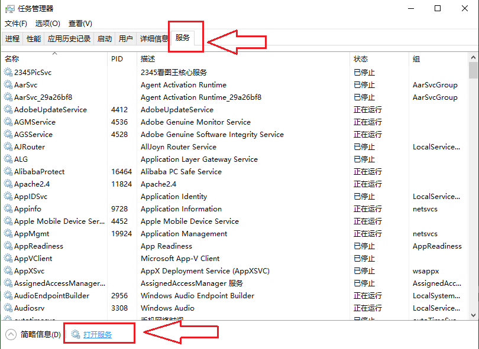Click PID 19924 of AppMgmt
This screenshot has height=349, width=479.
[x=122, y=234]
